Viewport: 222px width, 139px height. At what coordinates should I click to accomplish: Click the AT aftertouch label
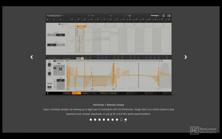pos(60,19)
